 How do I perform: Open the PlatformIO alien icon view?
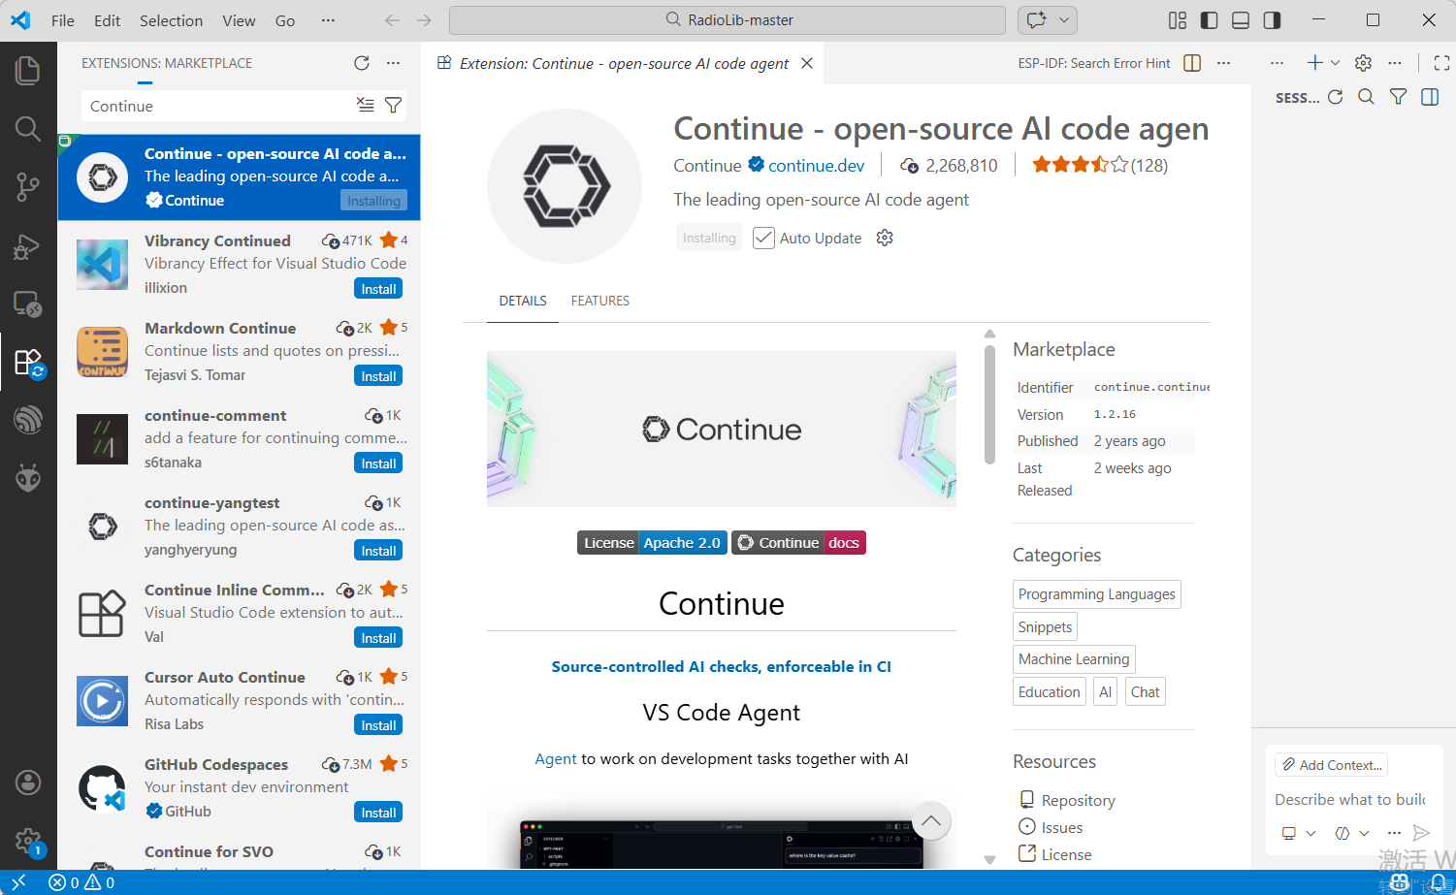click(28, 477)
